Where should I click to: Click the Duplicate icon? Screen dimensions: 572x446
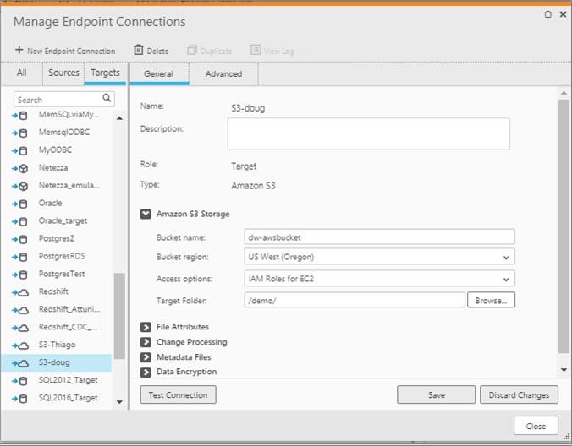pyautogui.click(x=192, y=50)
